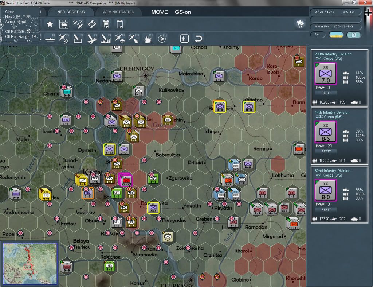373x287 pixels.
Task: Open 44th Infantry Division unit details
Action: click(x=332, y=112)
